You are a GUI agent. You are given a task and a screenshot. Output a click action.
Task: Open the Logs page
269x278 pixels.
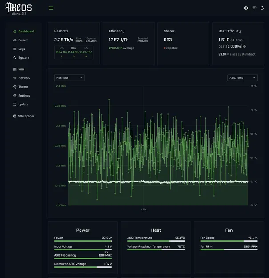(21, 49)
